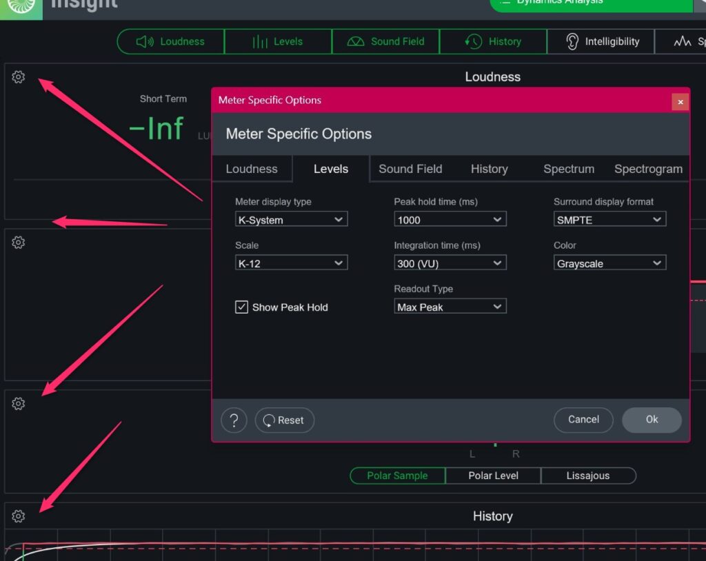The width and height of the screenshot is (706, 561).
Task: Open settings gear above the Sound Field panel
Action: click(19, 404)
